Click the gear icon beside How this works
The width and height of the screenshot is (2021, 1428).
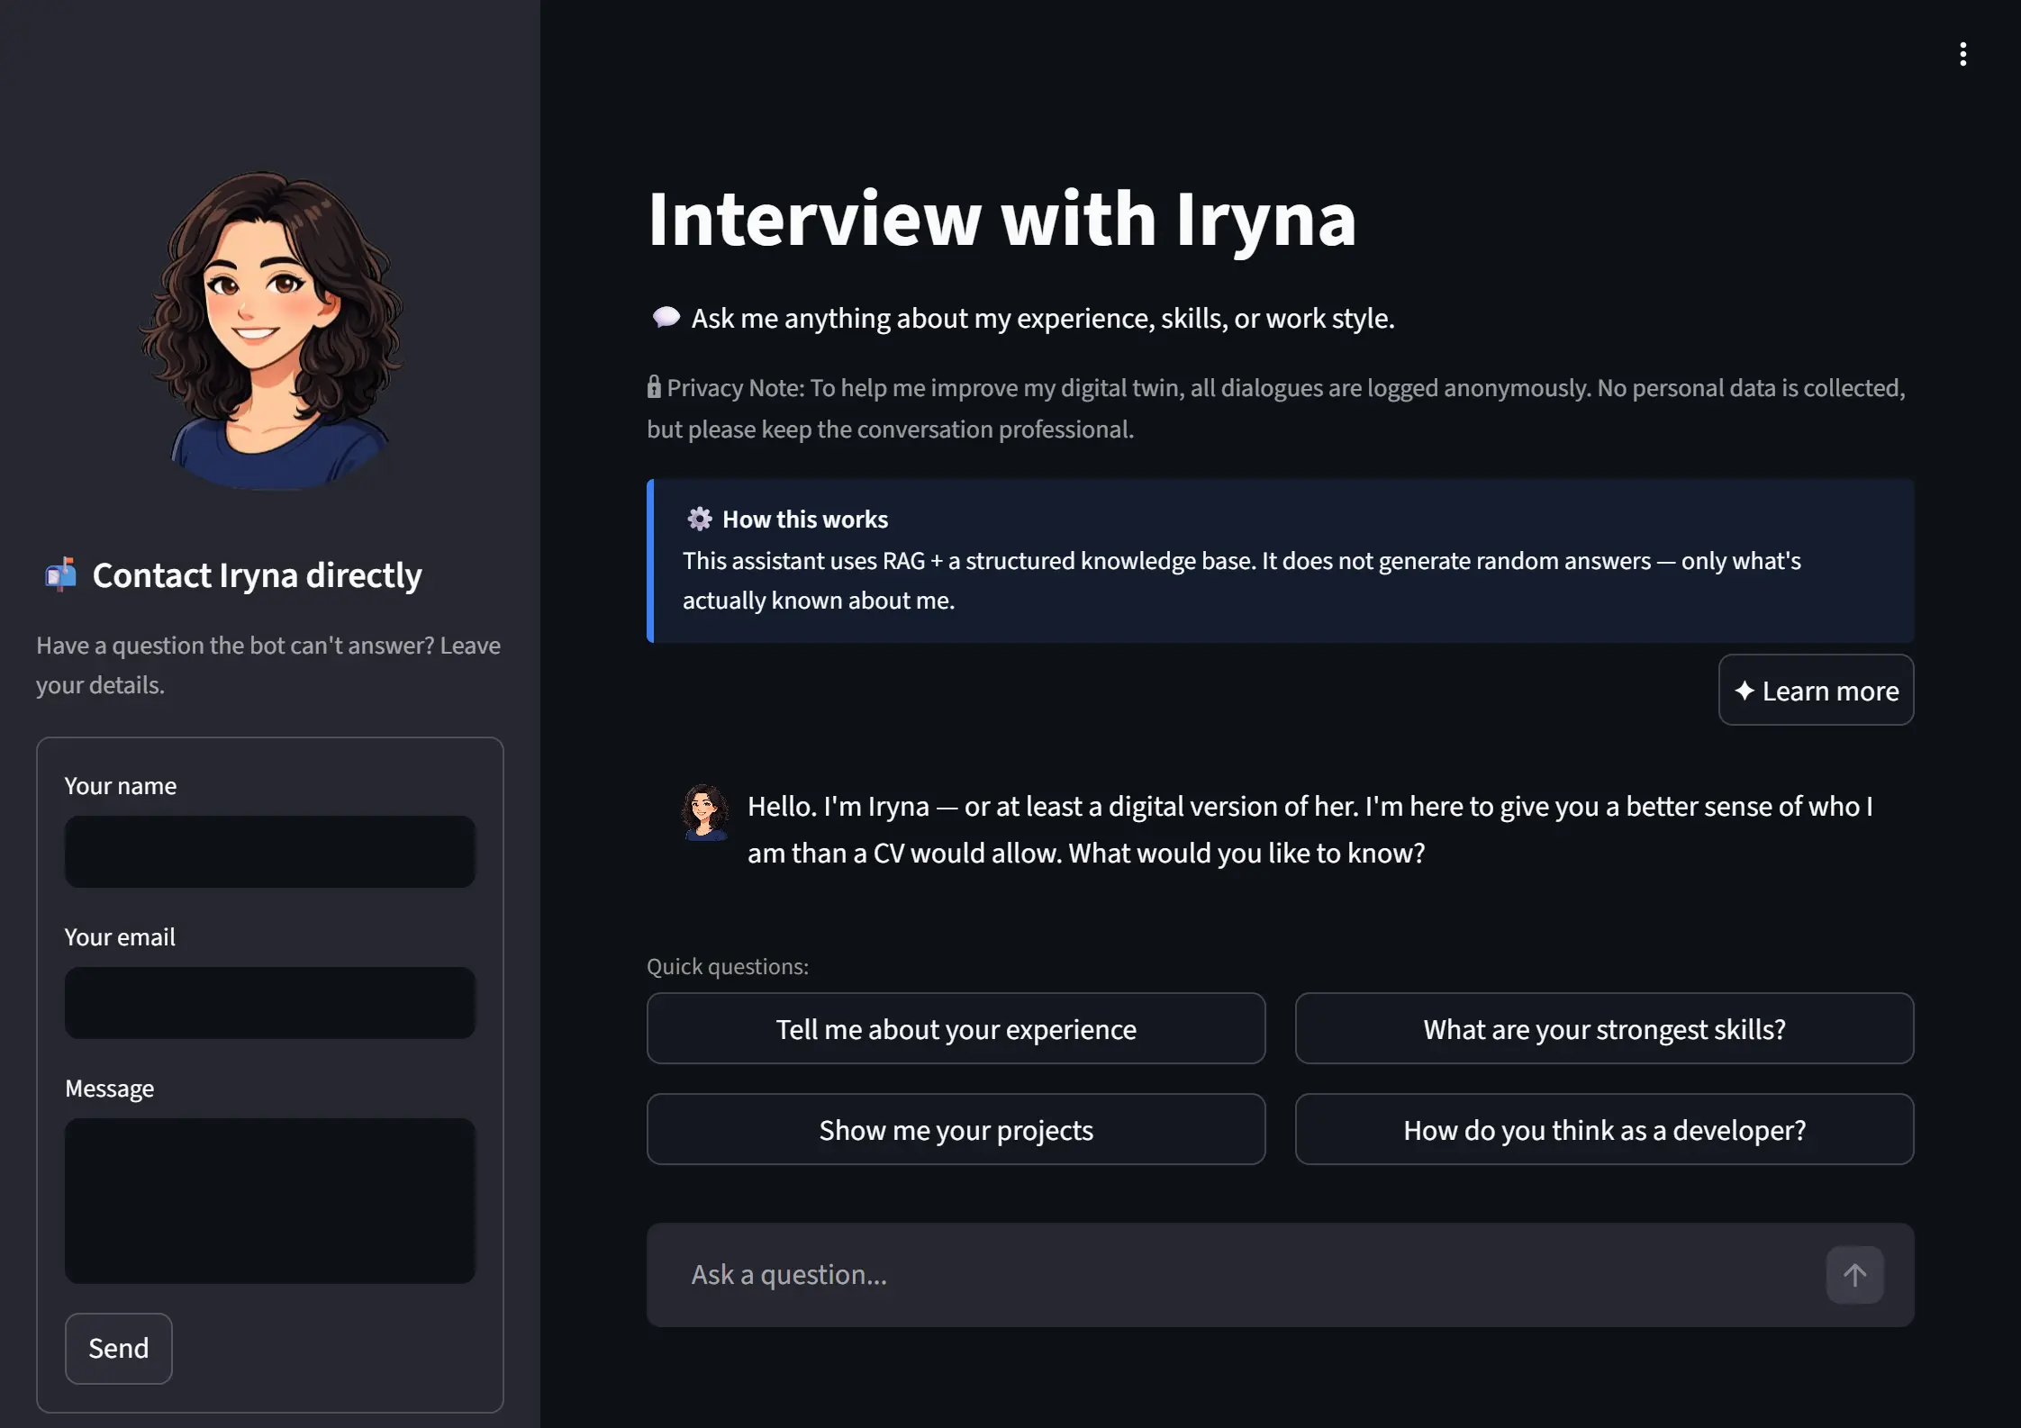click(x=700, y=519)
